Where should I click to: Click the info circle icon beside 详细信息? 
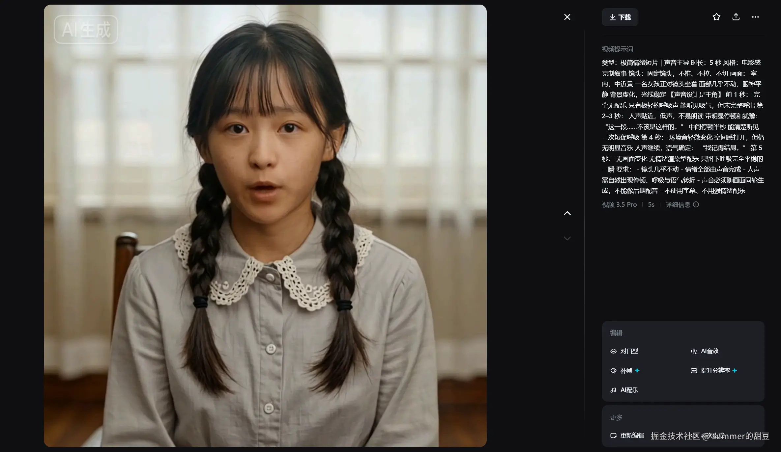[696, 204]
